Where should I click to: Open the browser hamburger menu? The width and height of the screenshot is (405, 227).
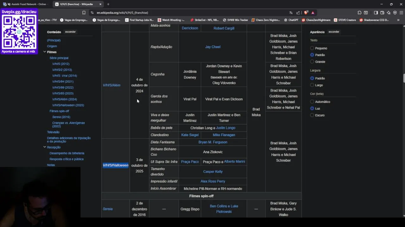point(402,13)
